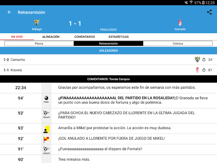
Task: Select the EN VIVO tab
Action: point(17,37)
